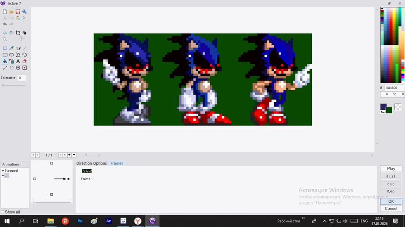Click the Paste clipboard icon

[x=18, y=18]
